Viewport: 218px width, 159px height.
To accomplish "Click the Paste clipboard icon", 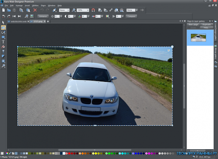I will 28,10.
